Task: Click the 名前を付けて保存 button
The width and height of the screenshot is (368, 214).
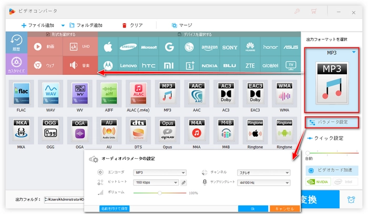Action: 114,209
